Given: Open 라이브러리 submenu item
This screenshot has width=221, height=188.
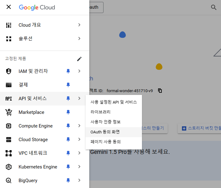Looking at the screenshot, I should tap(114, 112).
